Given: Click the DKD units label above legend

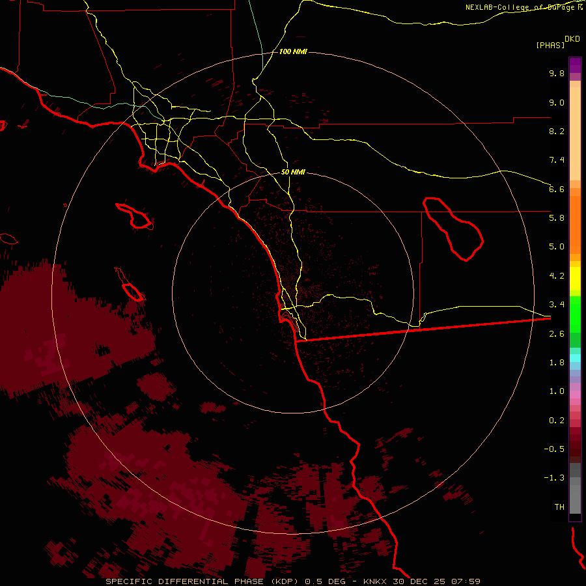Looking at the screenshot, I should pos(572,39).
